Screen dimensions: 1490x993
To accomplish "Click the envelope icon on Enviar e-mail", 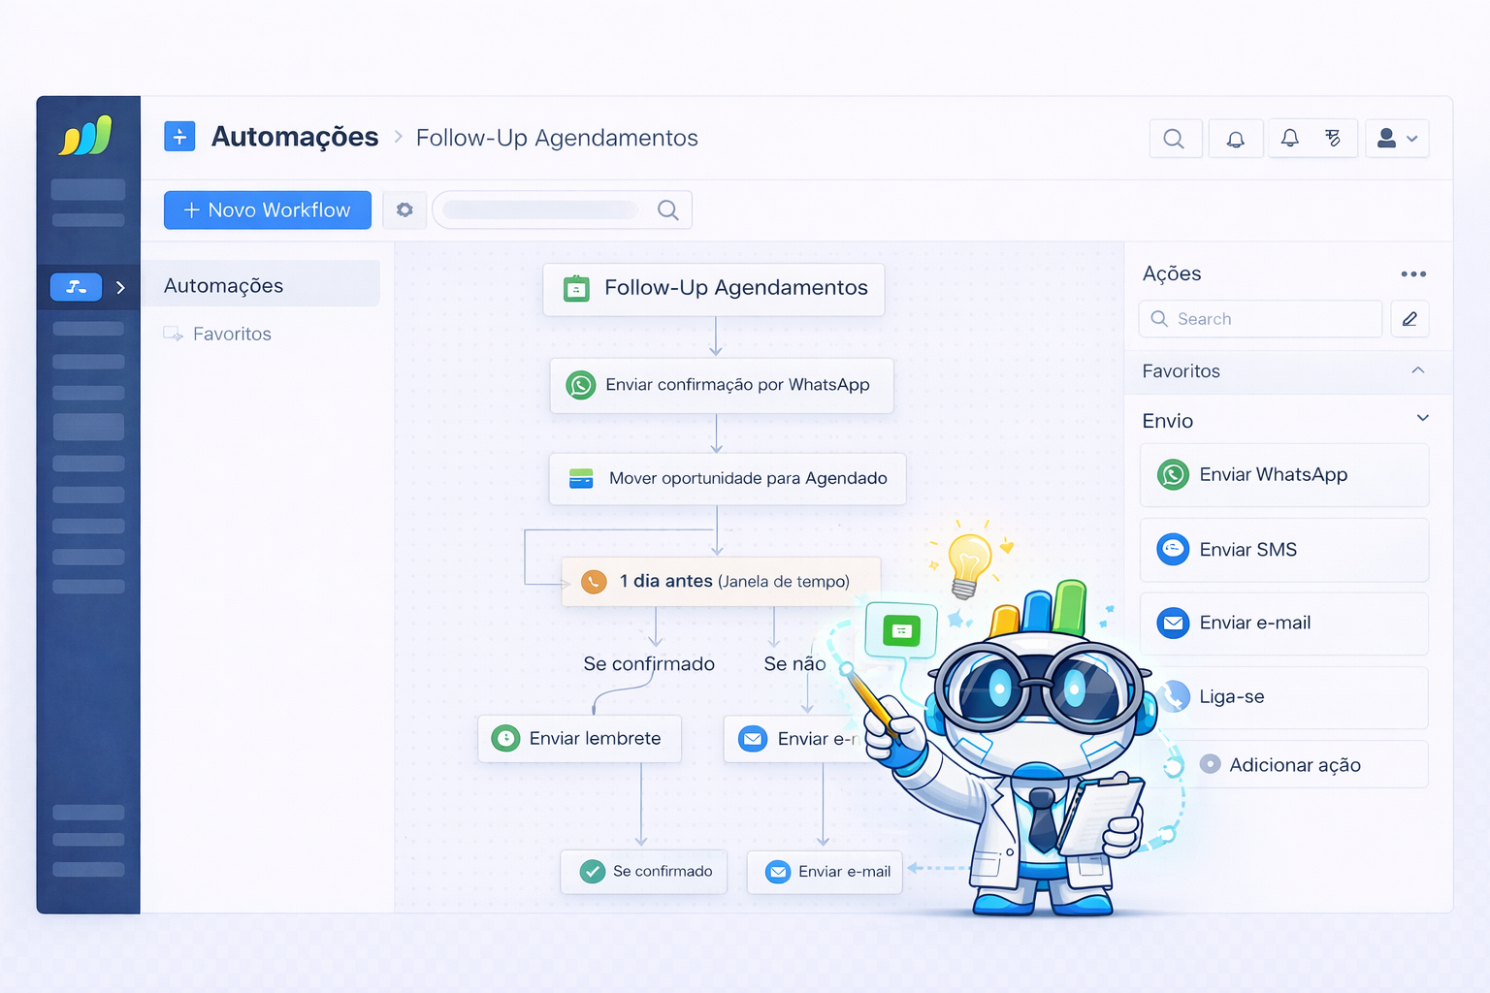I will [1173, 624].
